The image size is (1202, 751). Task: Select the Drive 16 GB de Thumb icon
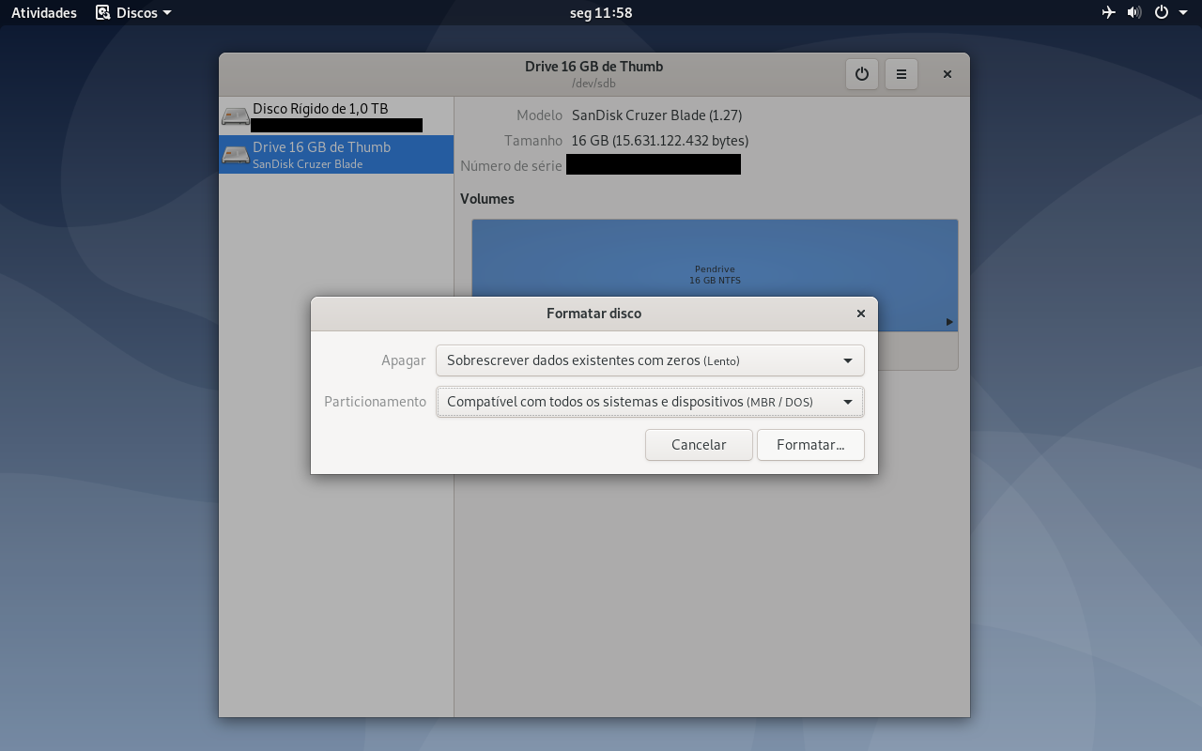click(236, 154)
